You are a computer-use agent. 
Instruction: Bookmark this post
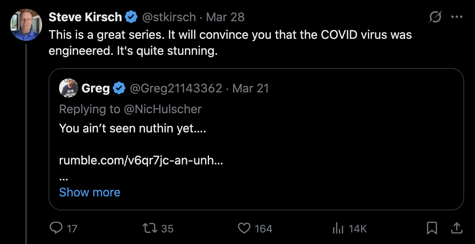click(432, 228)
